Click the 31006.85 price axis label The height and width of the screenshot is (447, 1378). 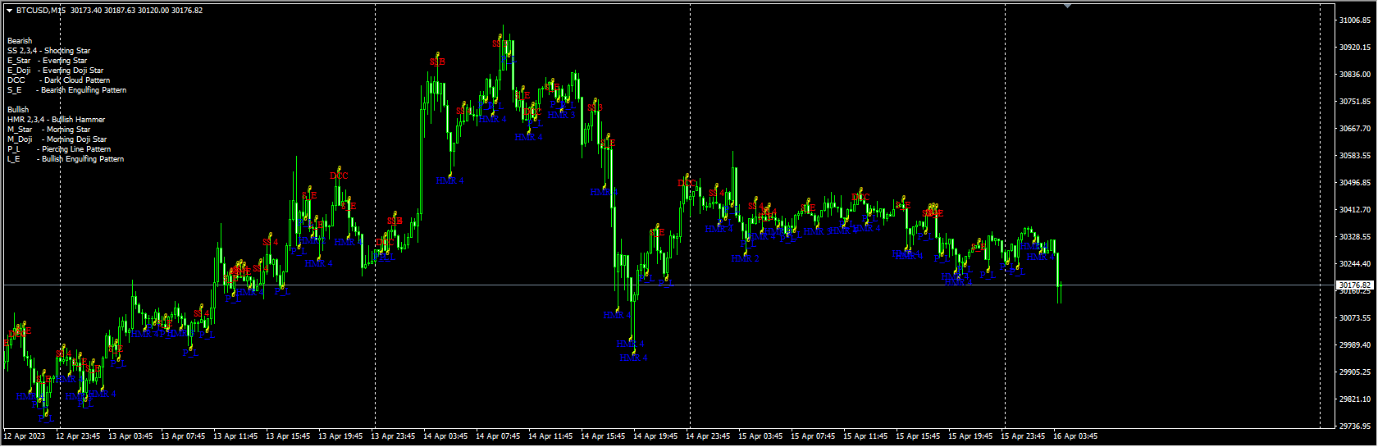point(1355,20)
